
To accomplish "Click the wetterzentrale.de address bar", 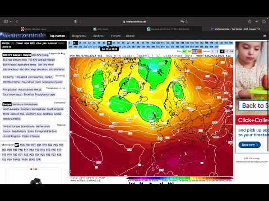I will [x=134, y=21].
